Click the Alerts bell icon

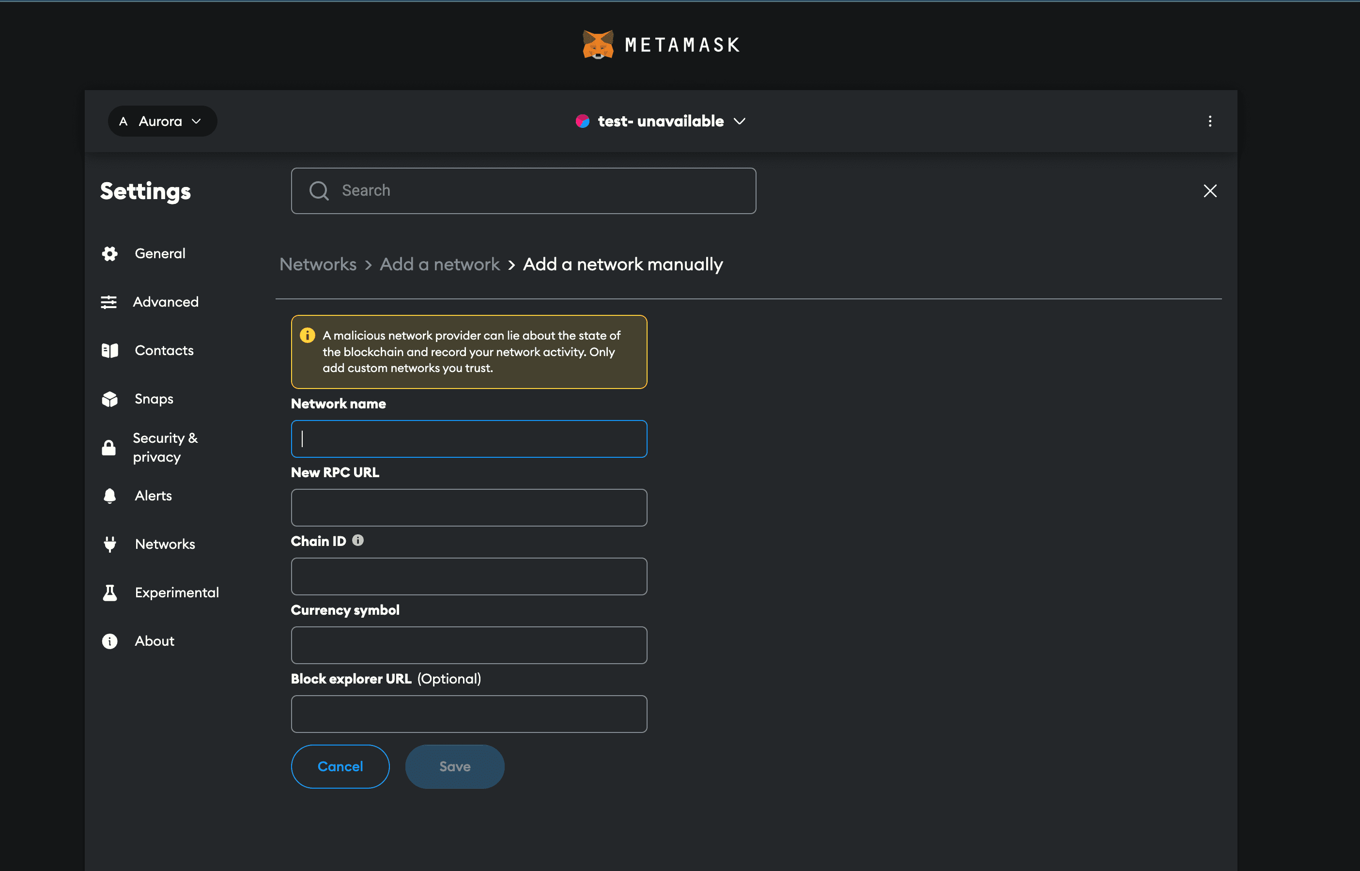[x=110, y=496]
